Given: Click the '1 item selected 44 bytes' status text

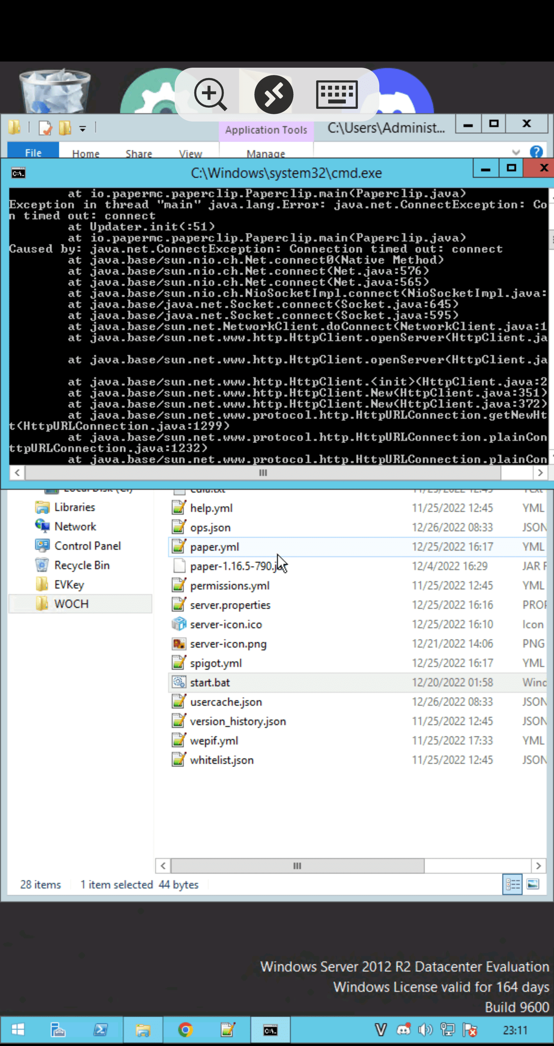Looking at the screenshot, I should [139, 885].
